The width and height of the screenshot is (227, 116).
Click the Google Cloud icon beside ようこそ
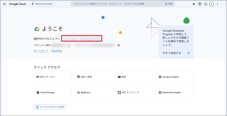37,29
